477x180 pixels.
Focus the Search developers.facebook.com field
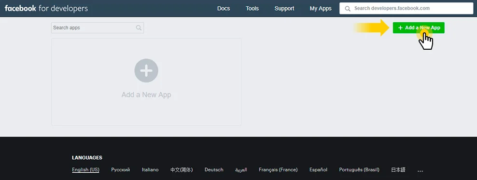click(406, 8)
